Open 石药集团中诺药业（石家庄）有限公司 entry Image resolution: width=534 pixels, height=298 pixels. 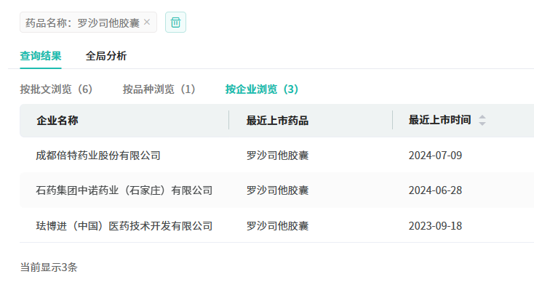pyautogui.click(x=124, y=190)
